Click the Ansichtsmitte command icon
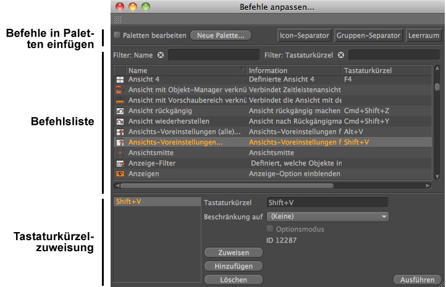 click(120, 152)
